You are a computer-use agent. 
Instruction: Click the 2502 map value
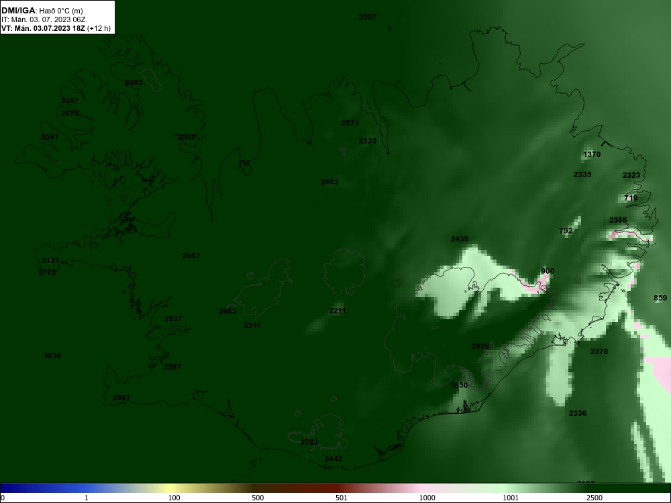coord(187,137)
